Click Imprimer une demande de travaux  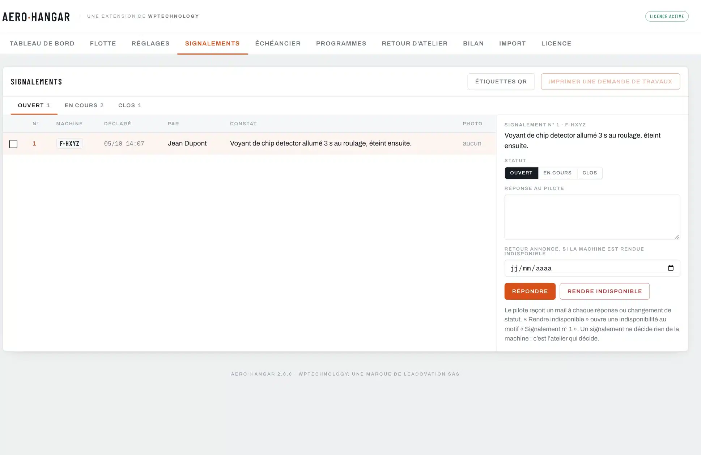point(610,82)
